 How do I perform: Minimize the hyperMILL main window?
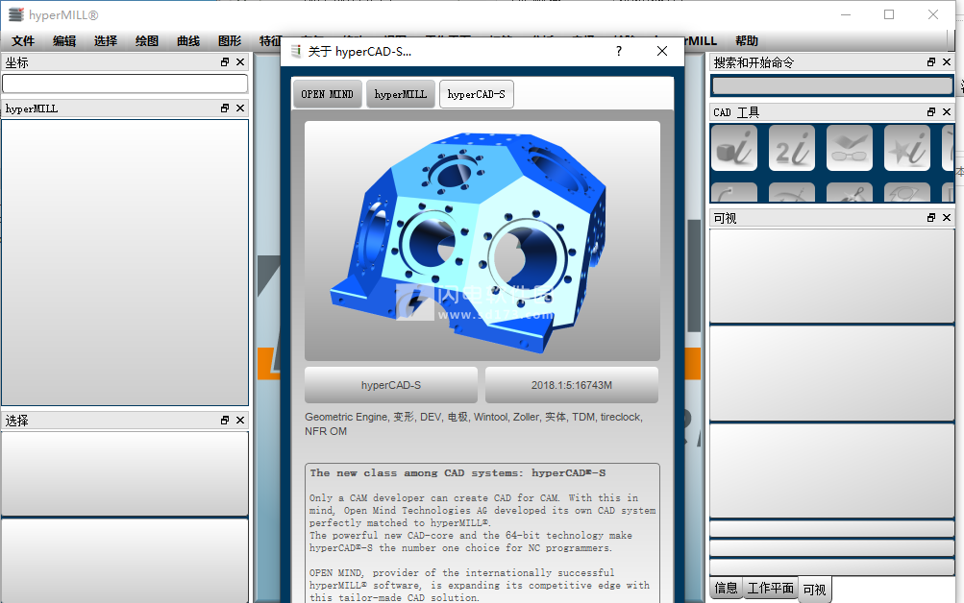846,14
